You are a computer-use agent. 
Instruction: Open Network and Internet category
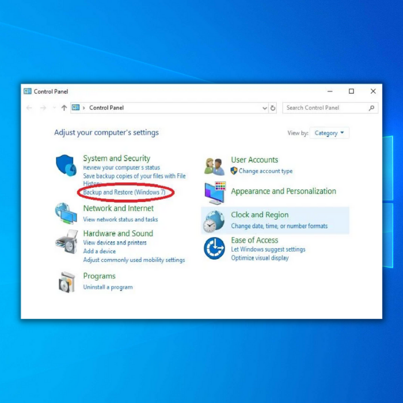tap(119, 208)
